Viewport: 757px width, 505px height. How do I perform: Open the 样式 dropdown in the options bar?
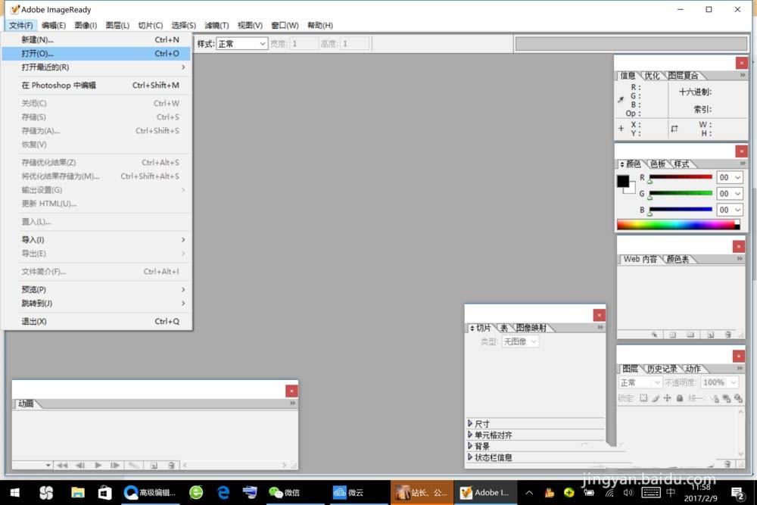241,43
